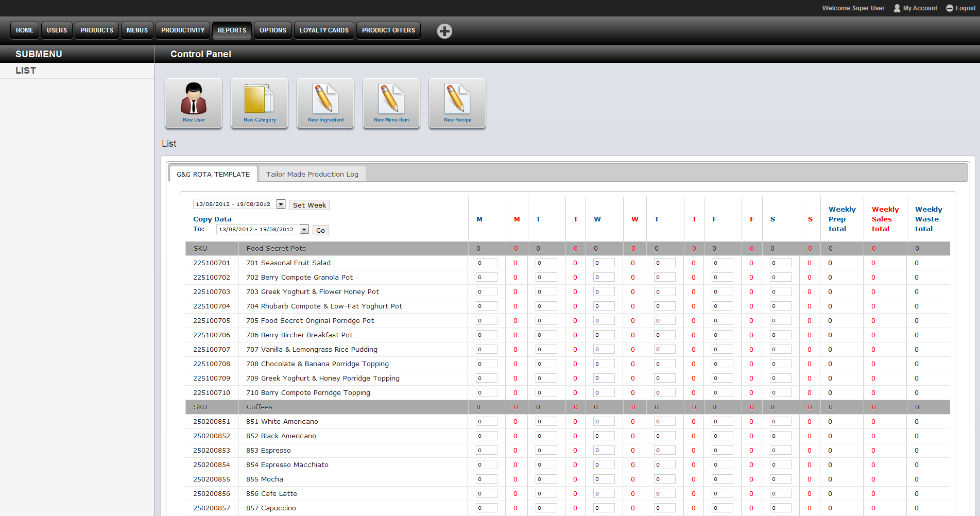980x516 pixels.
Task: Open the PRODUCTS menu
Action: 97,30
